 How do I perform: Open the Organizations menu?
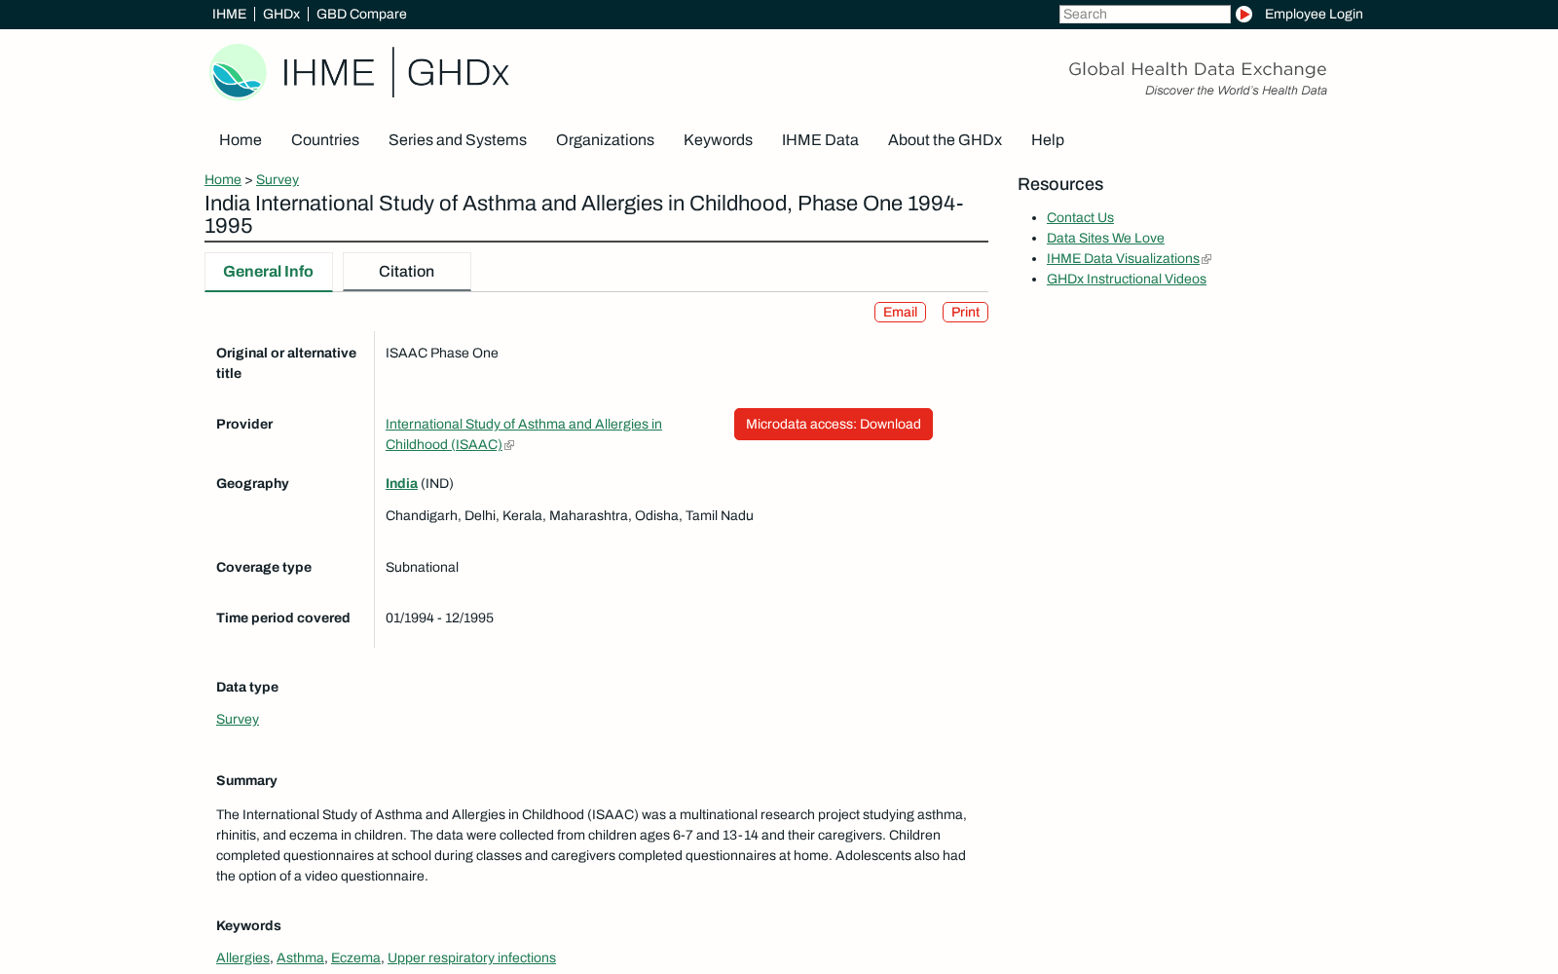click(605, 140)
